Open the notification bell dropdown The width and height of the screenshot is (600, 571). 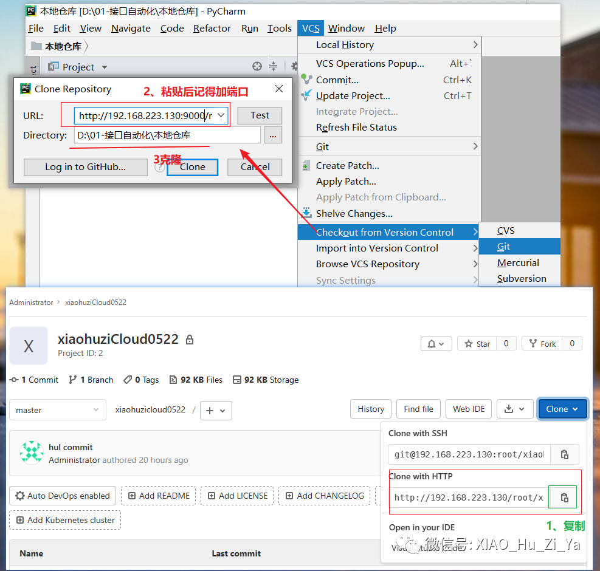pos(436,344)
